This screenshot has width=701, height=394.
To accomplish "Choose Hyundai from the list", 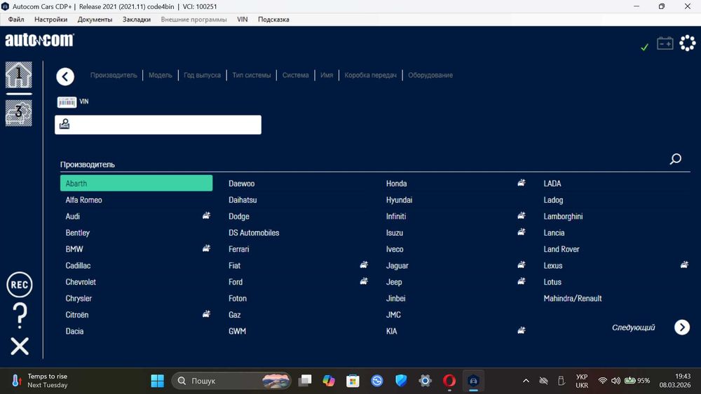I will coord(400,200).
